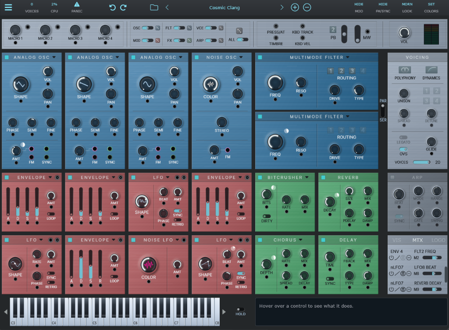Click the PAR/SER filter routing switch
The width and height of the screenshot is (449, 330).
(383, 110)
